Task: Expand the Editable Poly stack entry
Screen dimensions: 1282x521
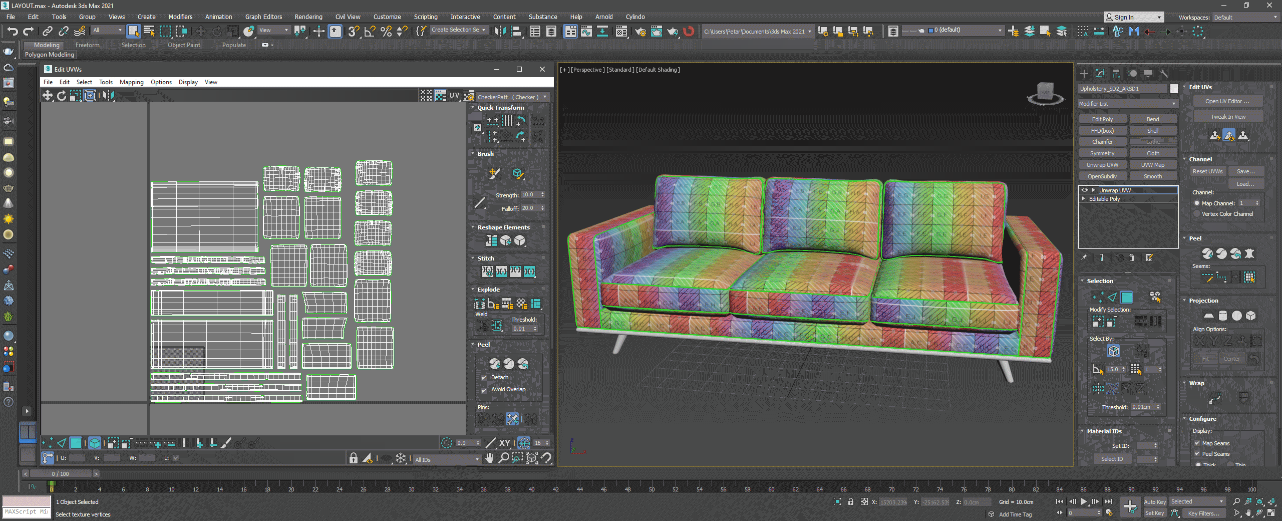Action: [1084, 199]
